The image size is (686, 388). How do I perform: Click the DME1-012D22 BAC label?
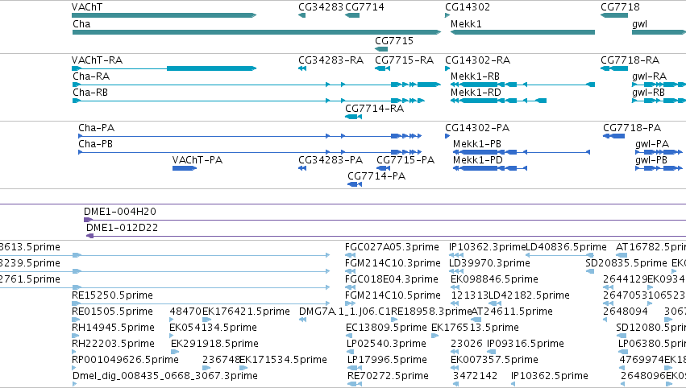pyautogui.click(x=122, y=228)
